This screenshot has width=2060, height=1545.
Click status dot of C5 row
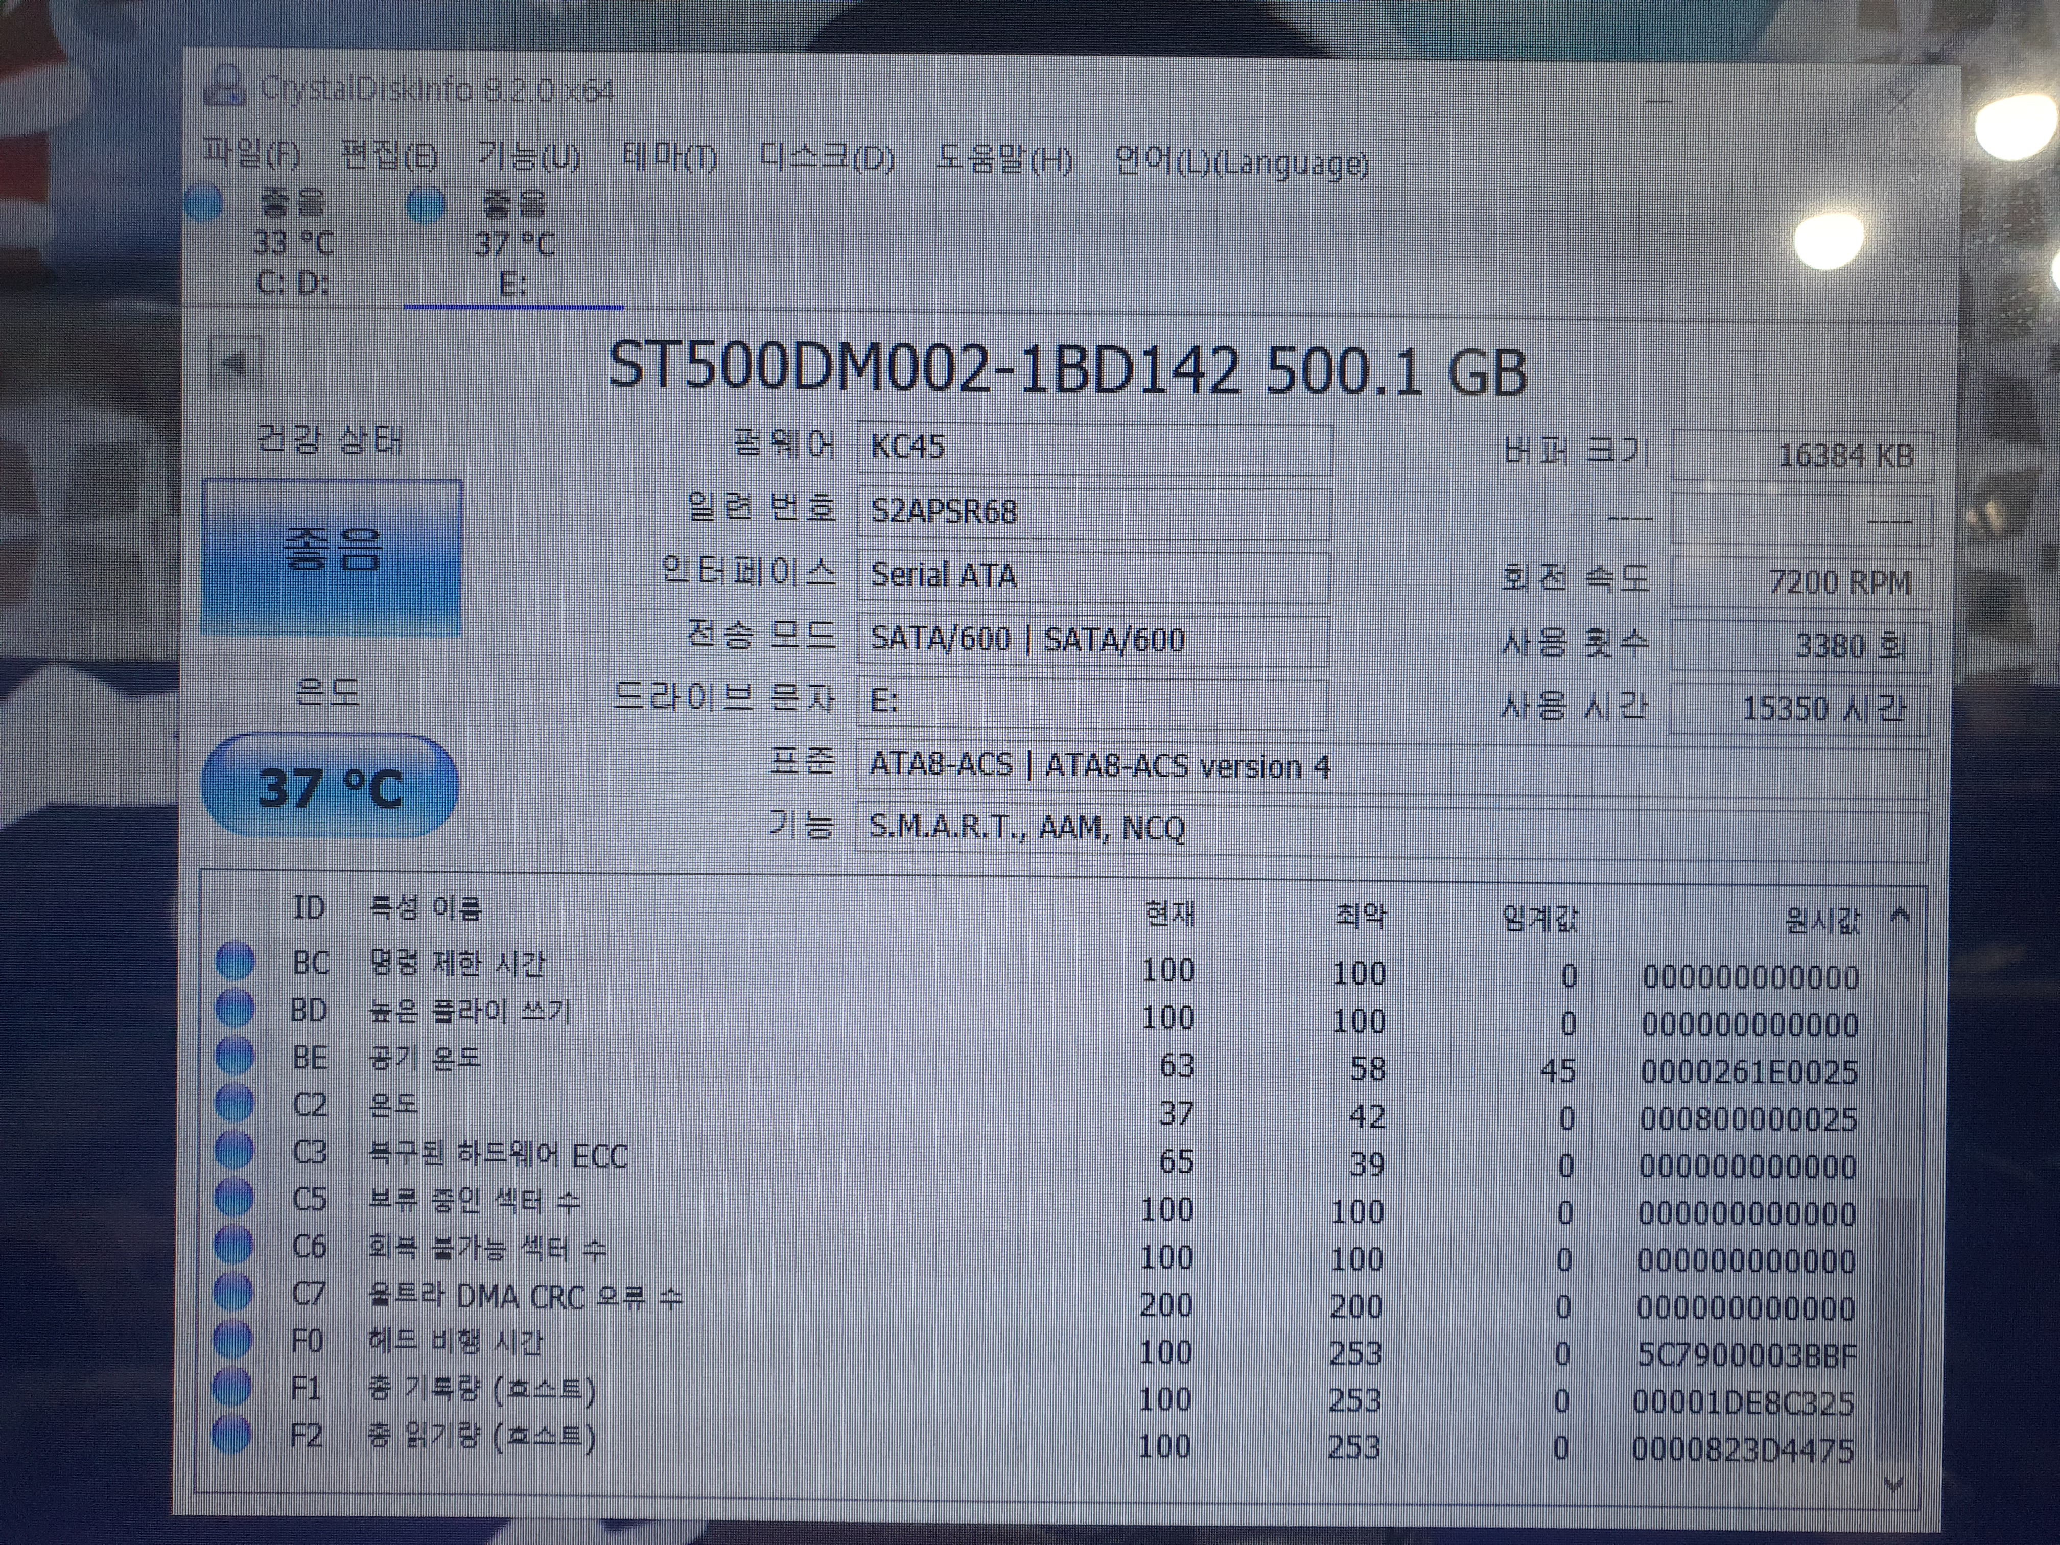point(234,1198)
